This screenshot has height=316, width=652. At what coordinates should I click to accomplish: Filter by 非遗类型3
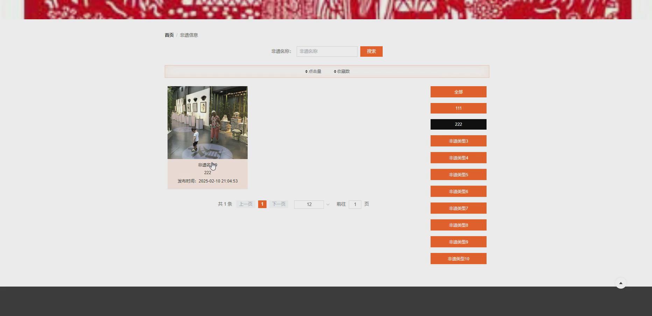click(x=459, y=141)
